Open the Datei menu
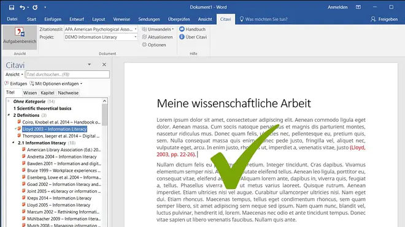Image resolution: width=405 pixels, height=227 pixels. pyautogui.click(x=12, y=19)
